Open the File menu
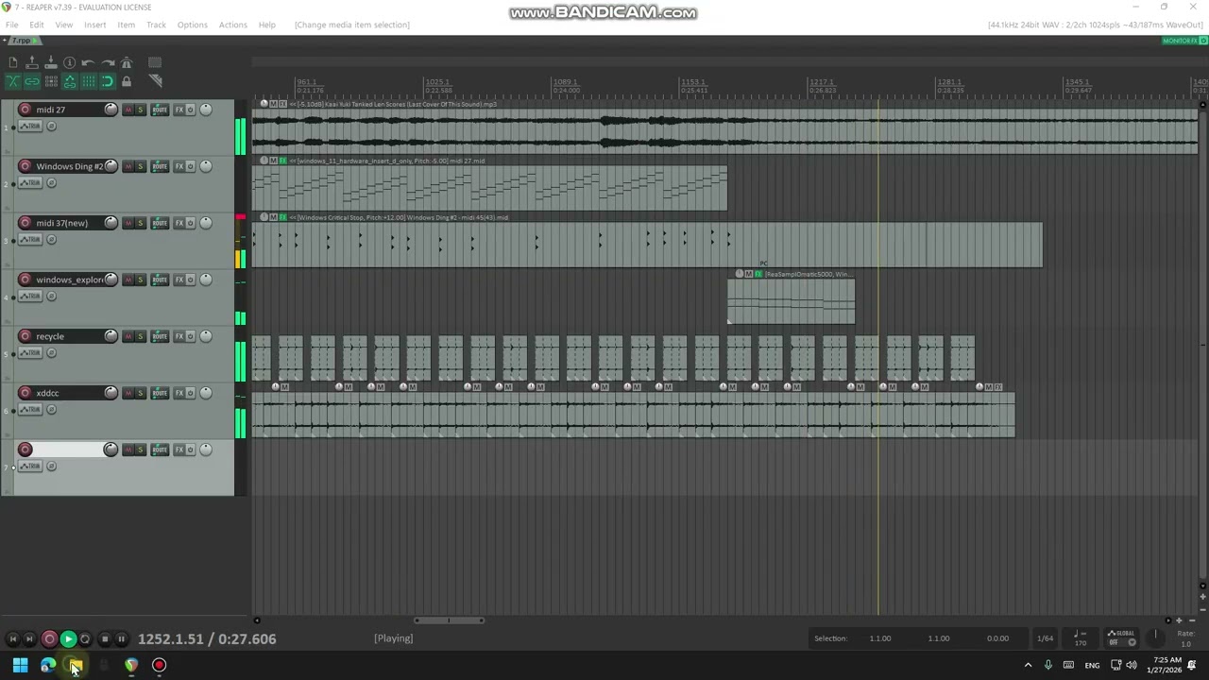1209x680 pixels. (12, 25)
